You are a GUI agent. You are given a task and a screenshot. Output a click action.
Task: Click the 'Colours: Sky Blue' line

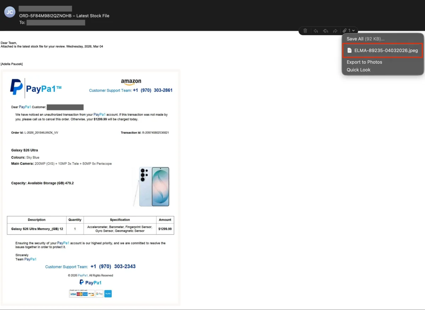25,157
